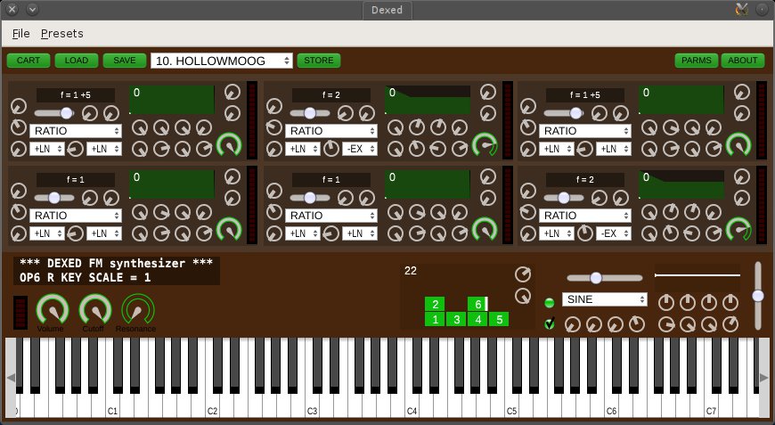Click the right arrow at the keyboard's edge
This screenshot has width=775, height=425.
(x=763, y=378)
